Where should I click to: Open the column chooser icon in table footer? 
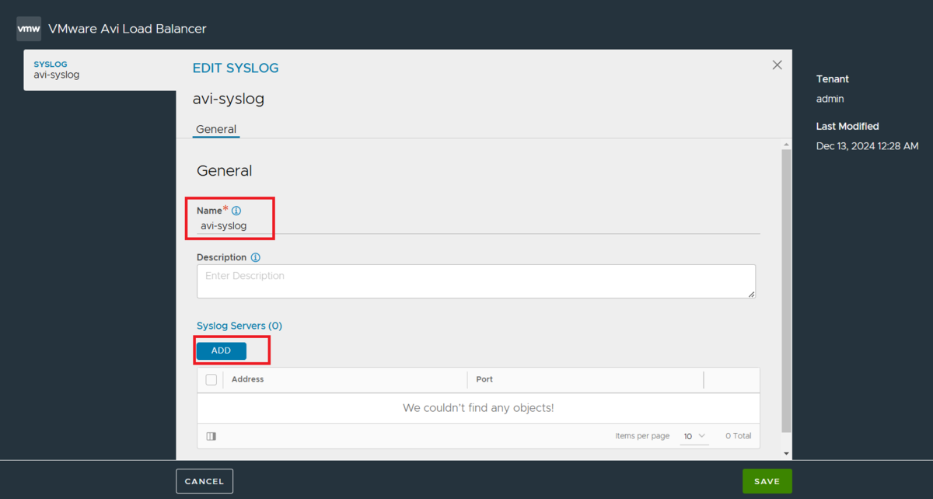[211, 437]
